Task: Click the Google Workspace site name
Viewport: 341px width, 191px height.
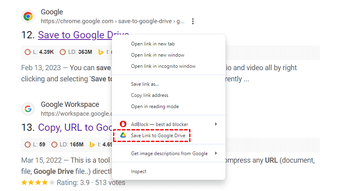Action: [70, 104]
